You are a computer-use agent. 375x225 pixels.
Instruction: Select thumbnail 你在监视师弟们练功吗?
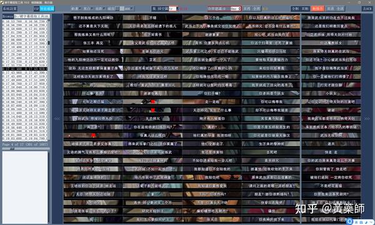click(x=152, y=127)
